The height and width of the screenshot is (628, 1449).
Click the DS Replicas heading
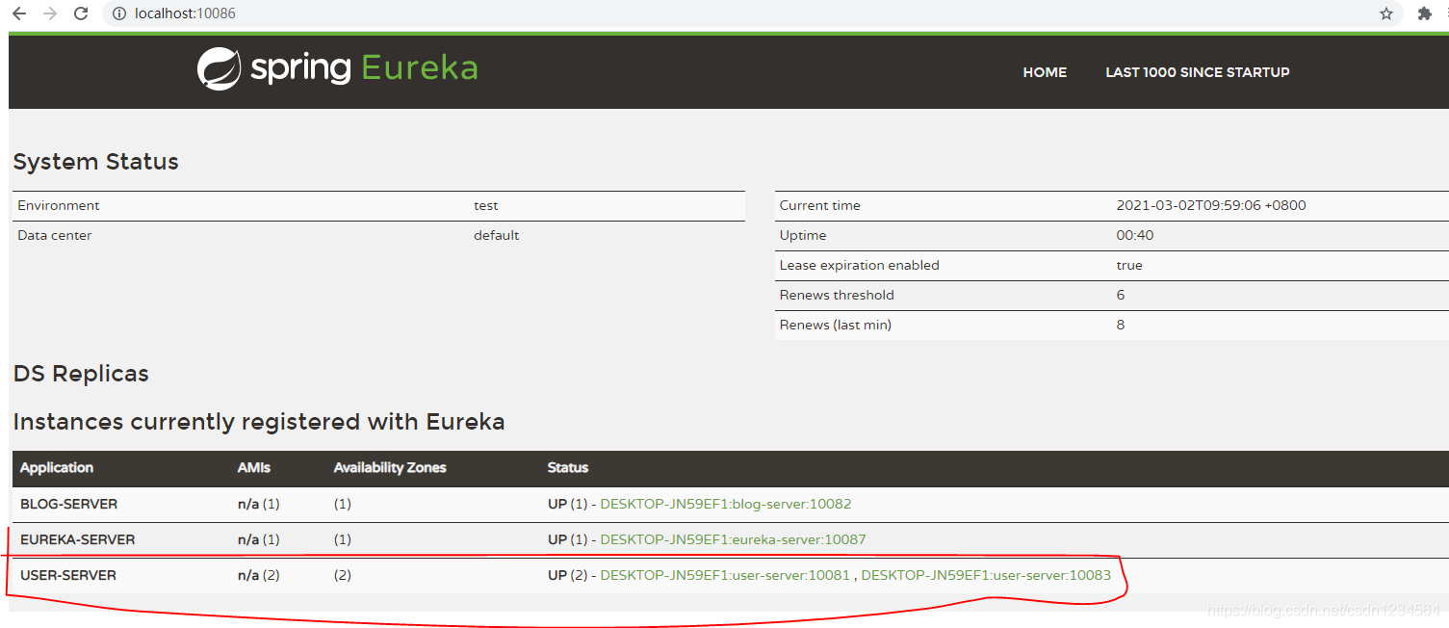(81, 374)
